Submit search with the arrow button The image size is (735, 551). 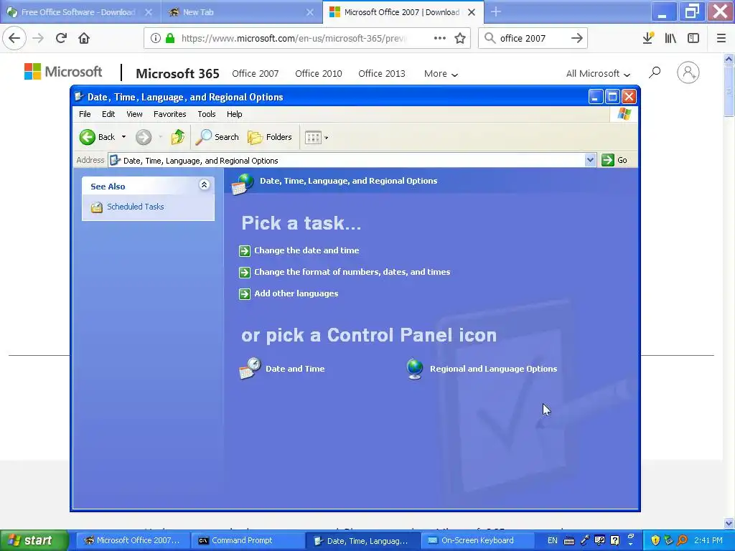577,39
